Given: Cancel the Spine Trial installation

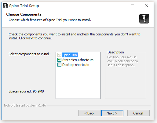Looking at the screenshot, I should [138, 113].
